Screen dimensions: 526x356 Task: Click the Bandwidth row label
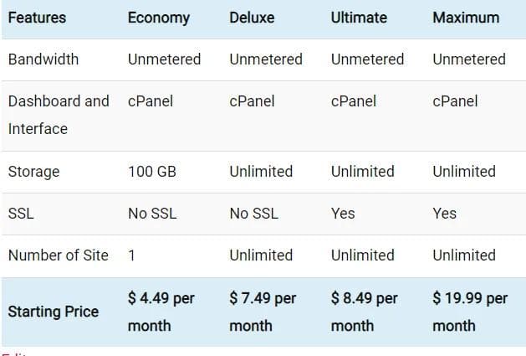point(43,59)
